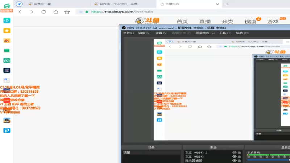Toggle the lock on the 显示器捕获 source
The height and width of the screenshot is (163, 290).
(239, 160)
